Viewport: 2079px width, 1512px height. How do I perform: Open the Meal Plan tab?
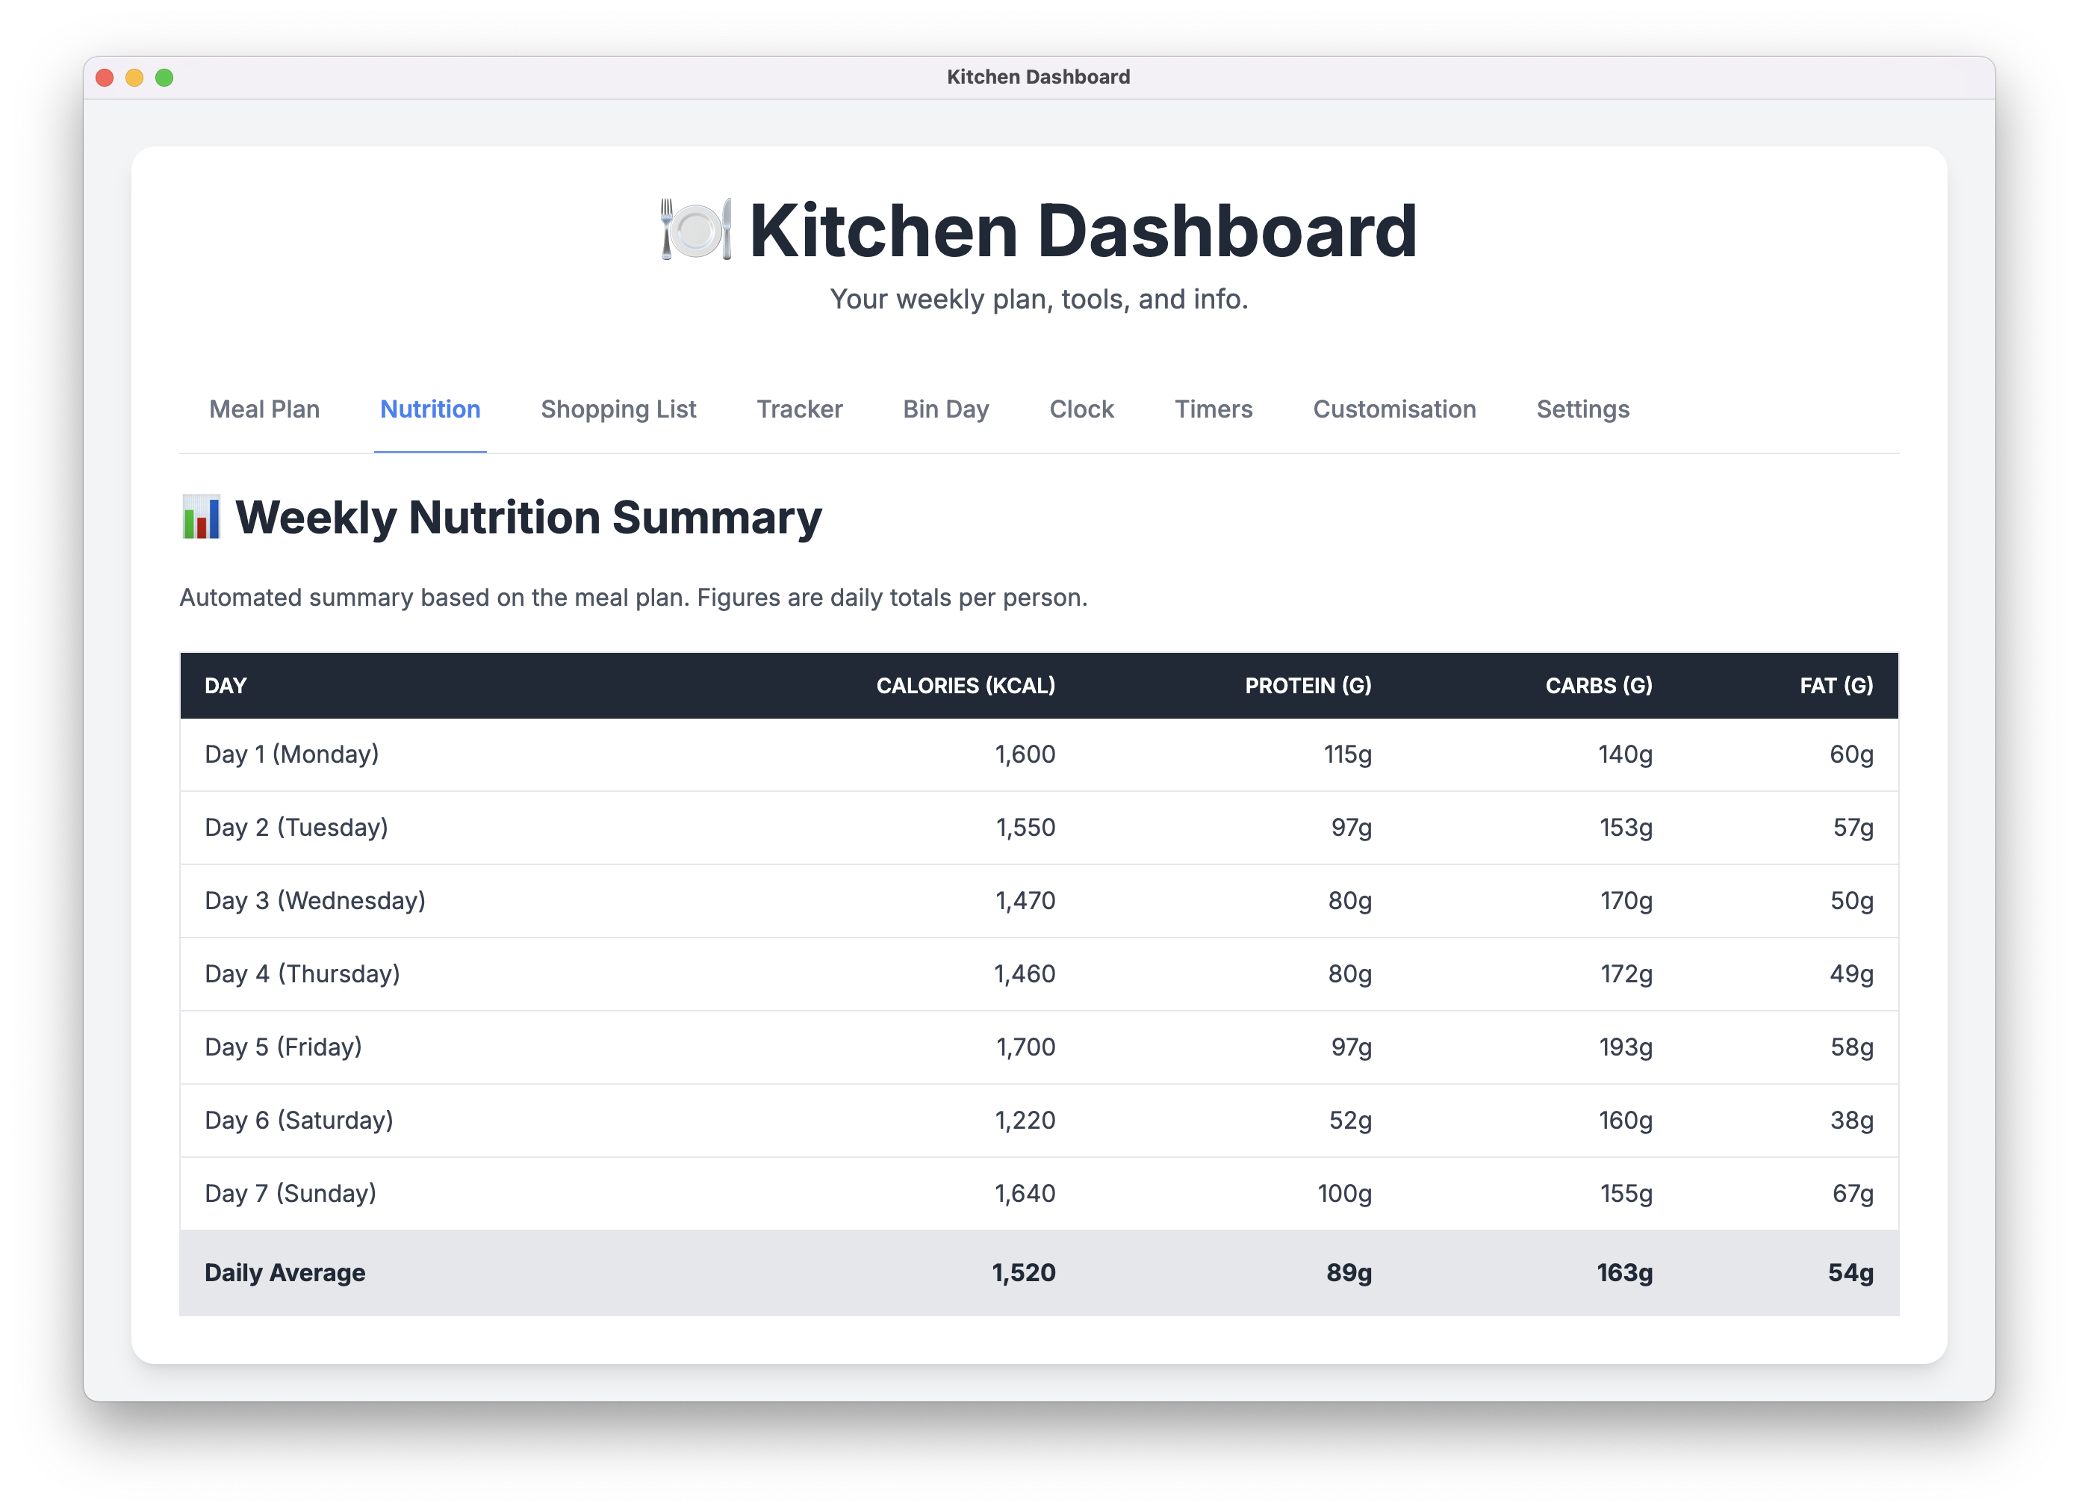[264, 409]
